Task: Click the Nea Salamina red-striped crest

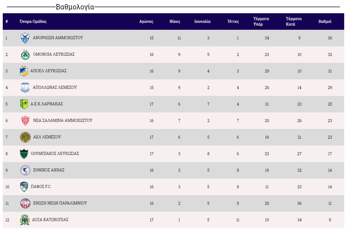Action: click(x=25, y=121)
